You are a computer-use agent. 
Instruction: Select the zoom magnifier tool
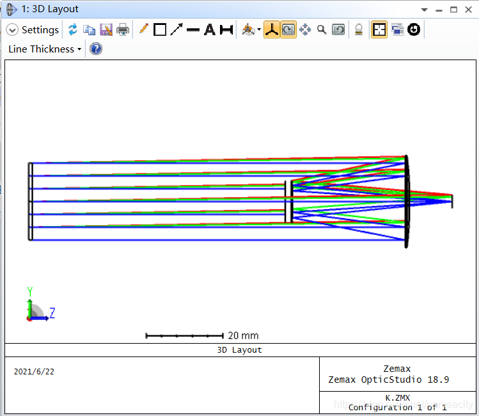[x=322, y=29]
